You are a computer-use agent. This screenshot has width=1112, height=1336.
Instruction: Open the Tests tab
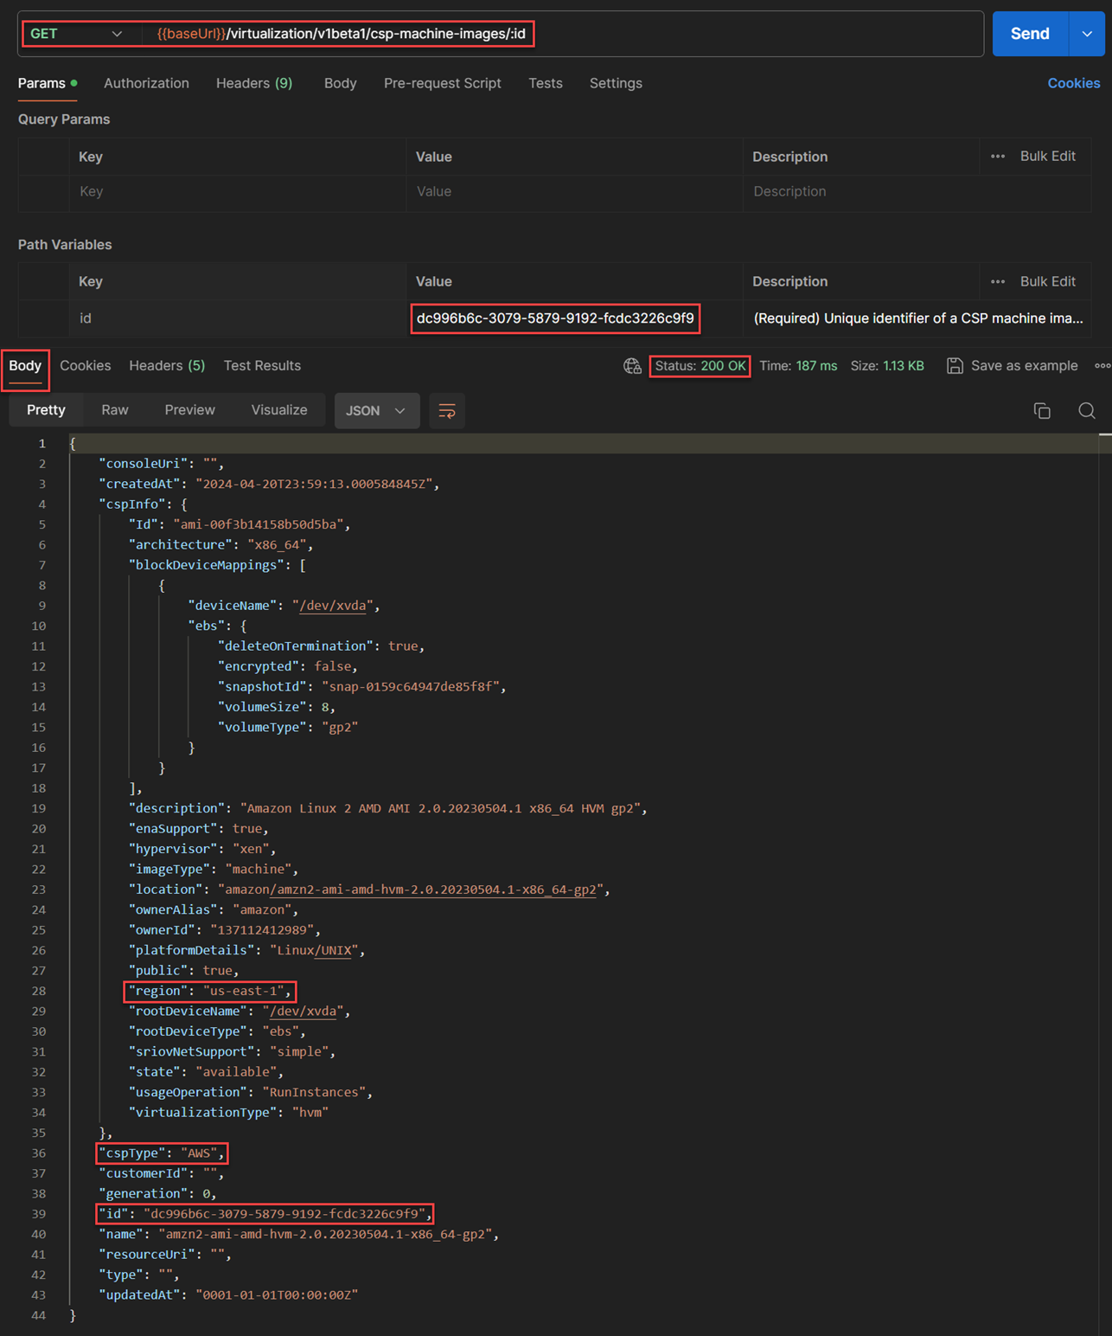546,83
